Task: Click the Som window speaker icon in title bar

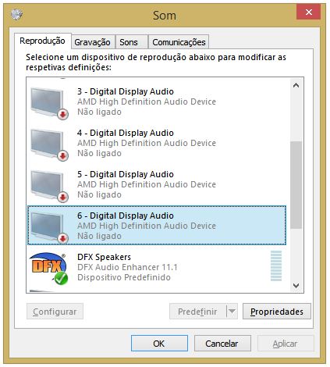Action: pyautogui.click(x=17, y=14)
